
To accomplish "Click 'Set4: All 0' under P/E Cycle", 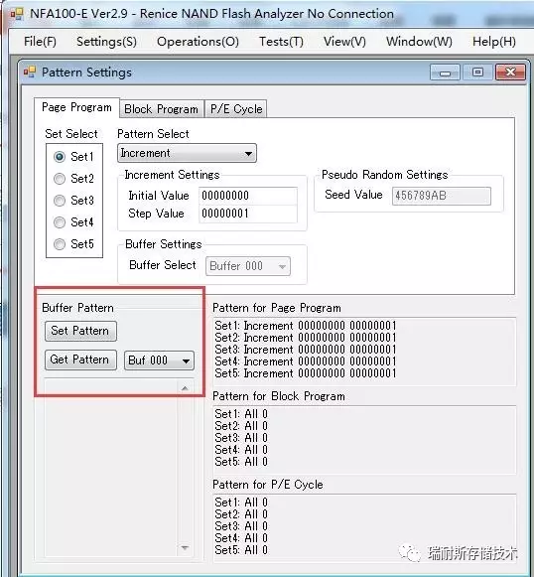I will [241, 538].
